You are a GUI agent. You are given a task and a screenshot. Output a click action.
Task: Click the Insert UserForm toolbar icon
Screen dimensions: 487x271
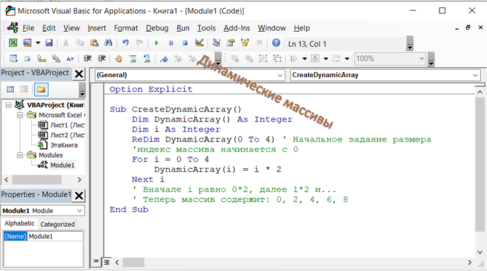27,43
